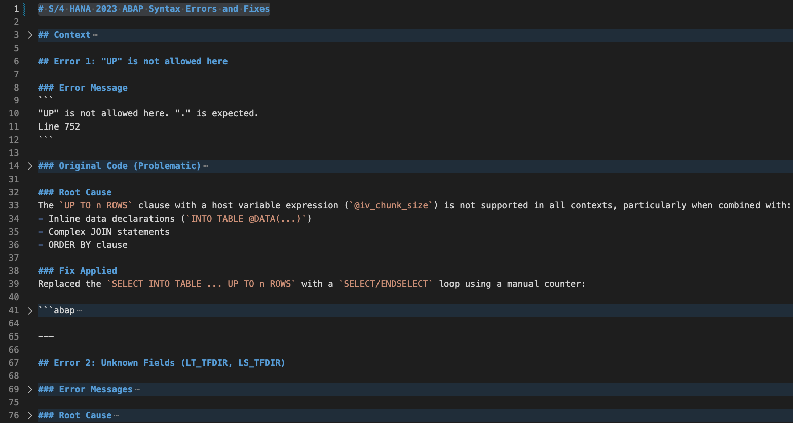Image resolution: width=793 pixels, height=423 pixels.
Task: Click the folded-content ellipsis after "## Context"
Action: point(95,35)
